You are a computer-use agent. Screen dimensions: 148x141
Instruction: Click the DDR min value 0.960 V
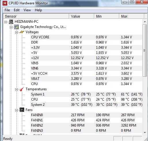coord(101,42)
